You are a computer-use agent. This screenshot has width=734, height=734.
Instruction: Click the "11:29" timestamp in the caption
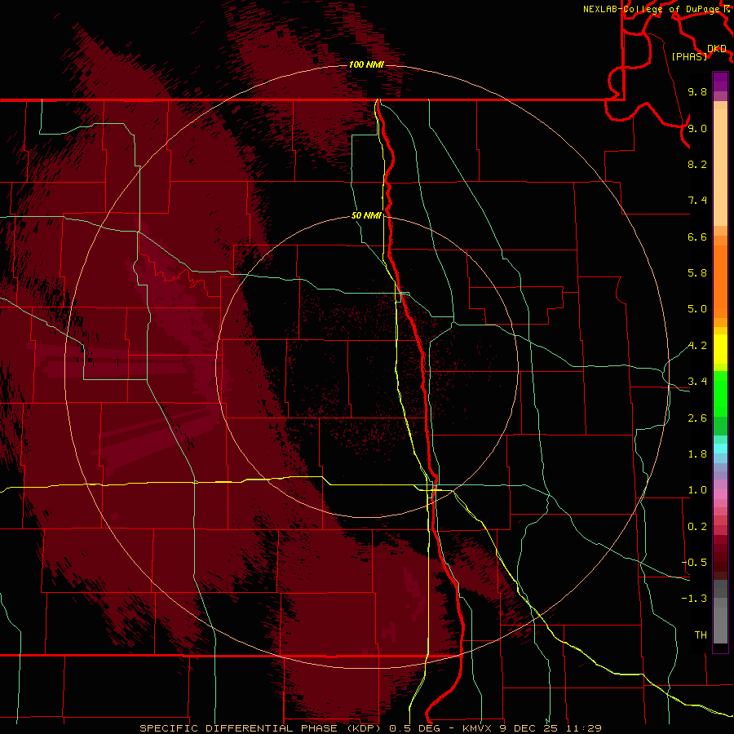(584, 728)
